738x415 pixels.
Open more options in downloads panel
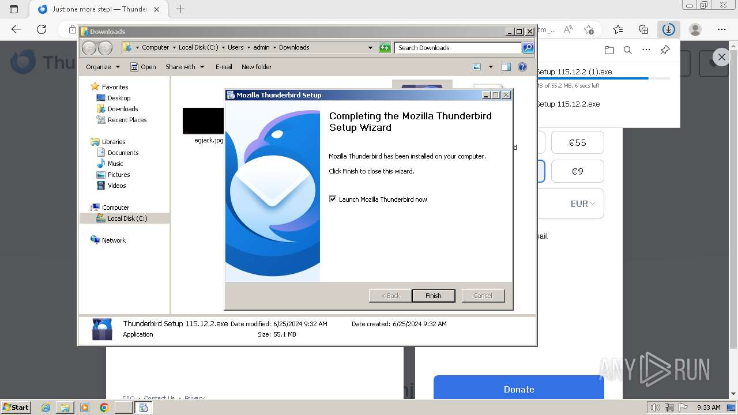[646, 50]
